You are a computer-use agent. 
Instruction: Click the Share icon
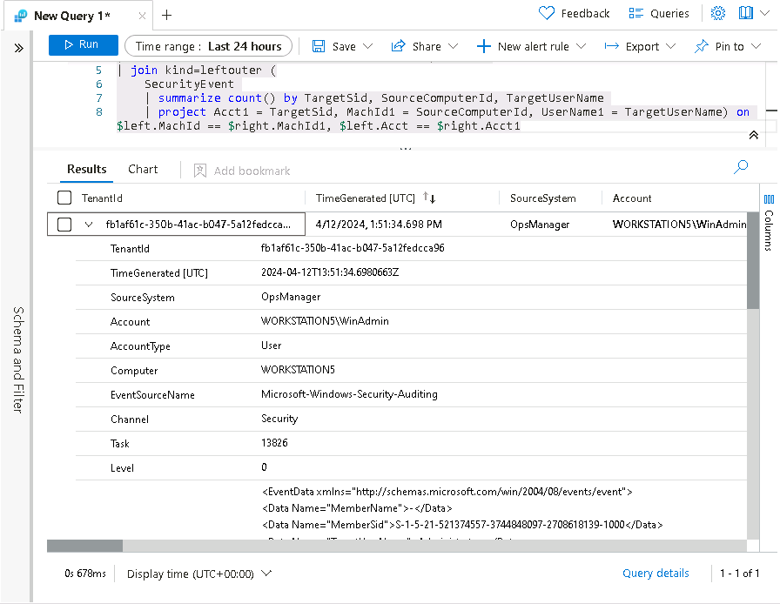coord(398,46)
